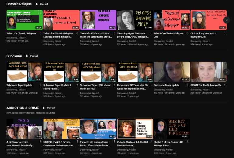Open 'THIS IS UNBELIEVABLE' thumbnail

pyautogui.click(x=25, y=129)
